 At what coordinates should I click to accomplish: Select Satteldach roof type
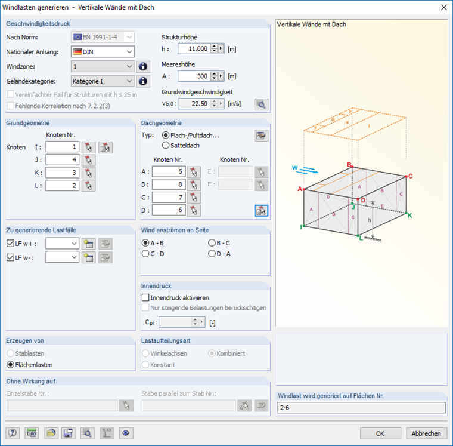tap(166, 145)
